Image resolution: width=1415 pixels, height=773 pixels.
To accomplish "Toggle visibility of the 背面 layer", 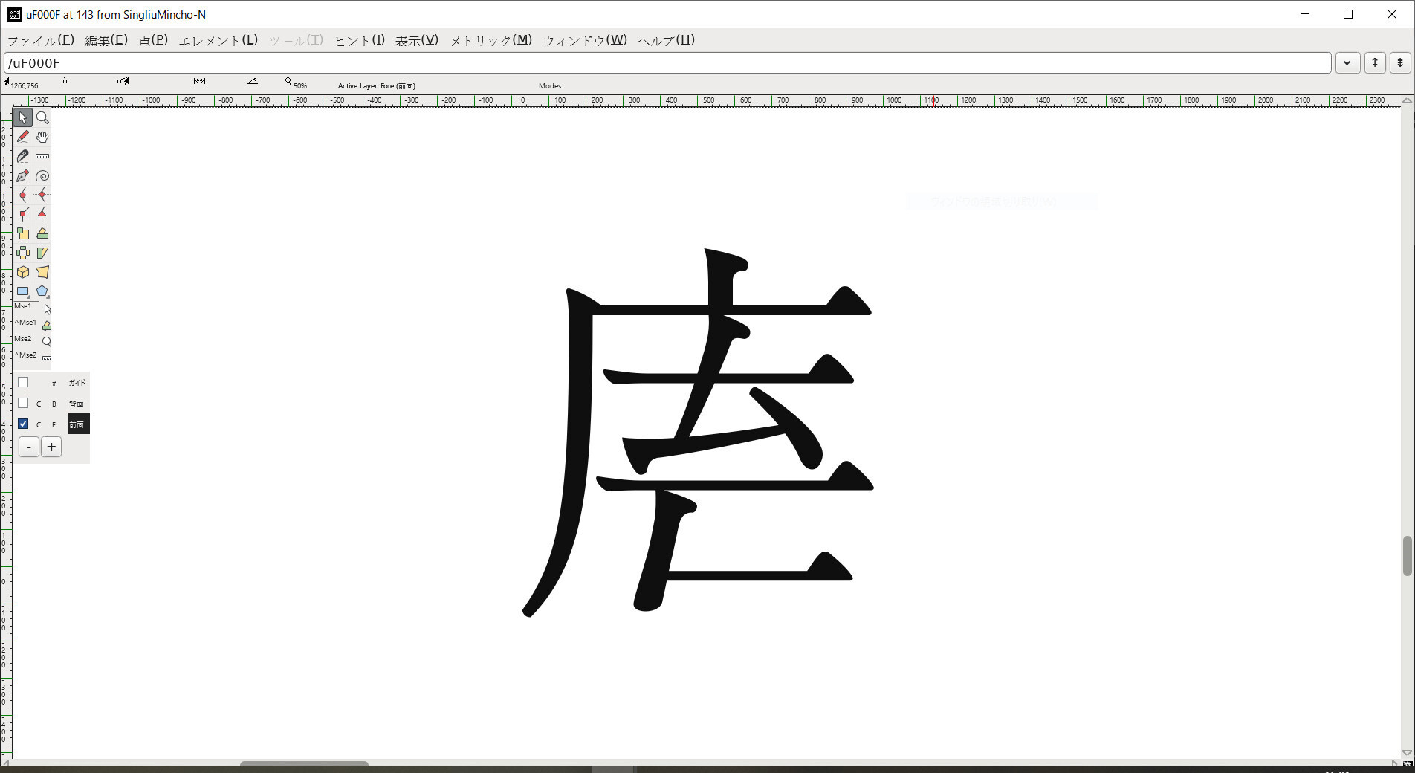I will click(x=23, y=404).
